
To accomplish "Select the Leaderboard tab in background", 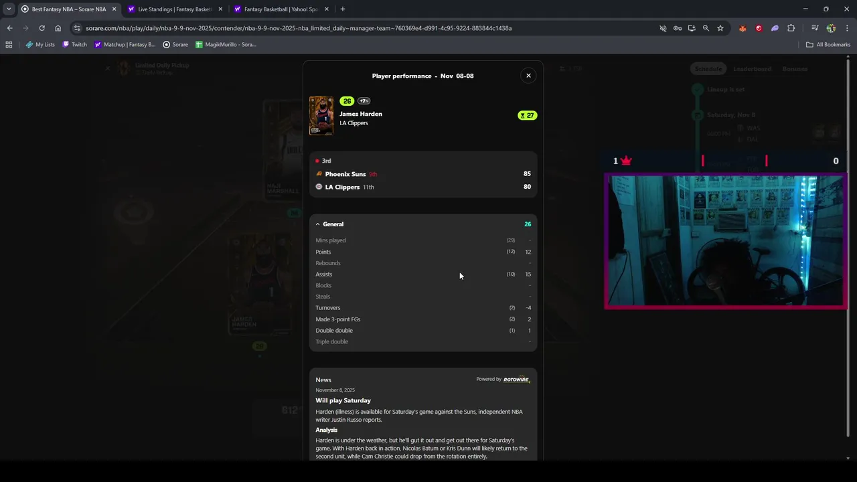I will (752, 69).
